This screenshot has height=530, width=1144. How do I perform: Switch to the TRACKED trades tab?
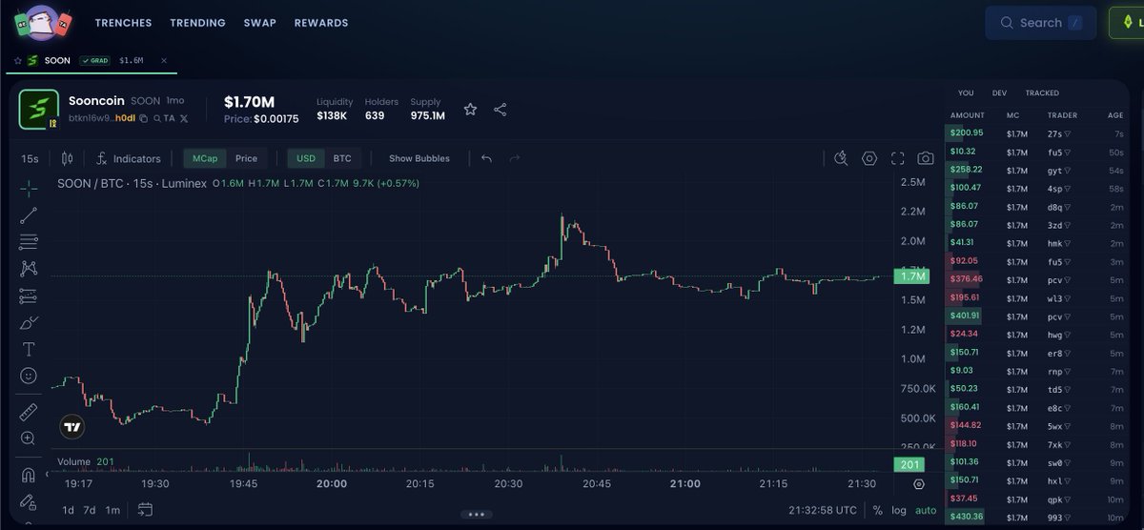pyautogui.click(x=1042, y=93)
